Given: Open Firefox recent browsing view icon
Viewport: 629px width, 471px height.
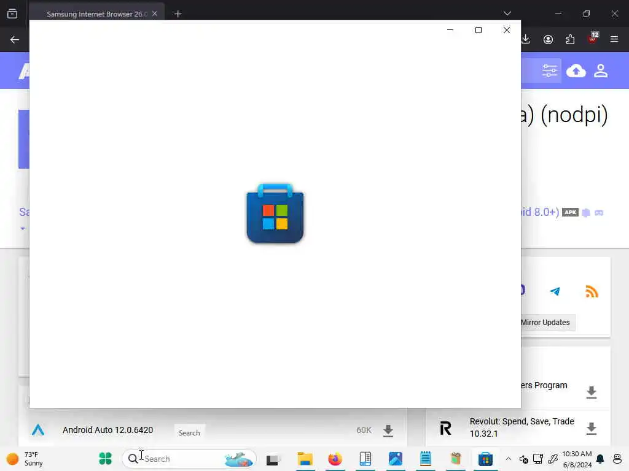Looking at the screenshot, I should click(12, 13).
